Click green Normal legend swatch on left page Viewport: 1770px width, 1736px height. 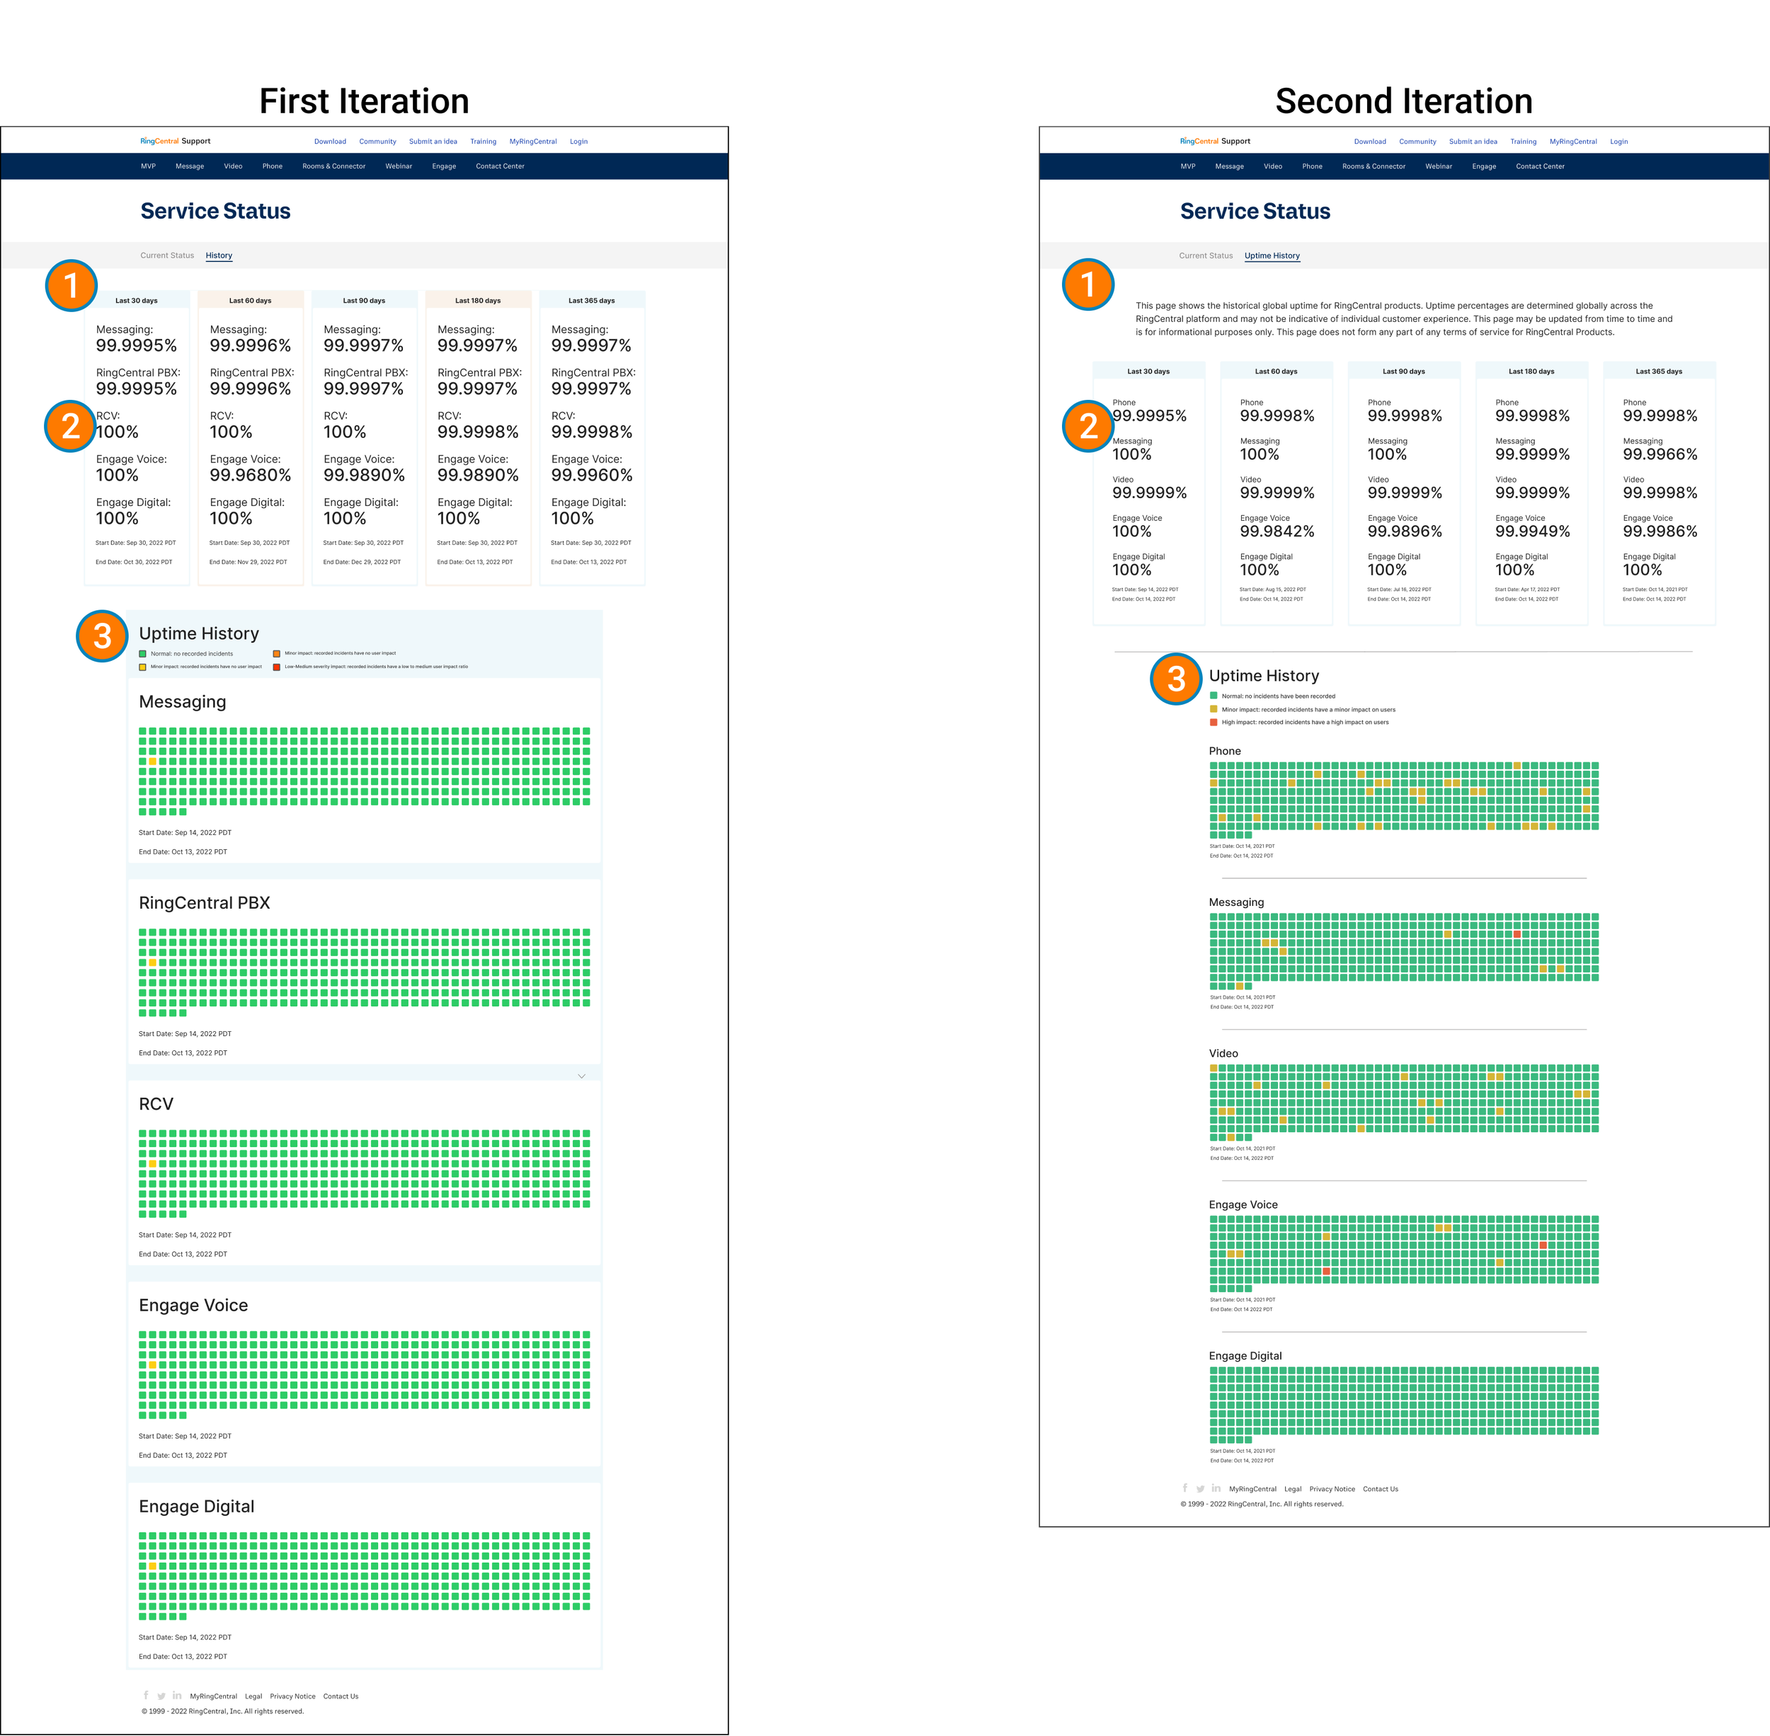[x=142, y=654]
